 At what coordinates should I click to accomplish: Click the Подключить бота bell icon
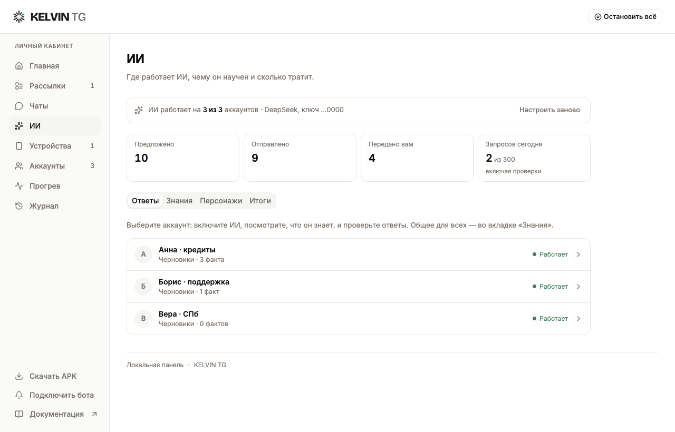(19, 395)
